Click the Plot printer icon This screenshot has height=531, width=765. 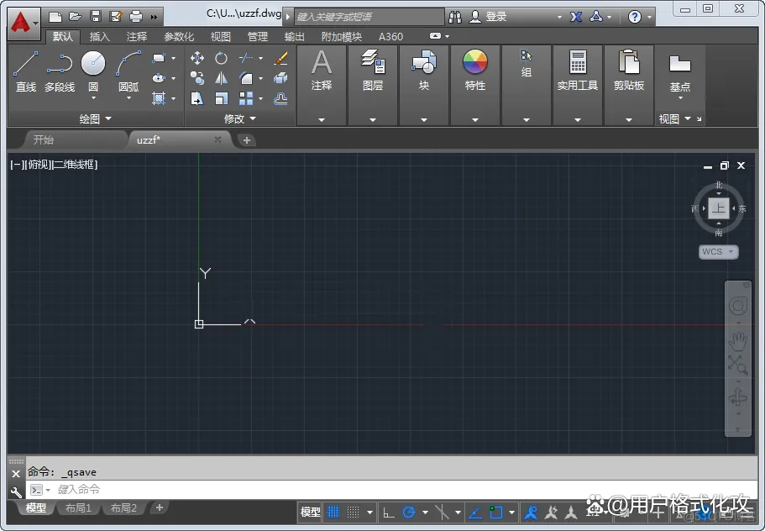136,17
